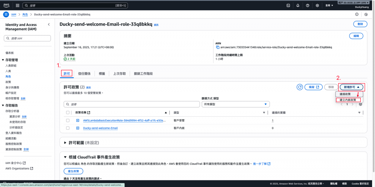Open AWS Organizations external link

19,168
